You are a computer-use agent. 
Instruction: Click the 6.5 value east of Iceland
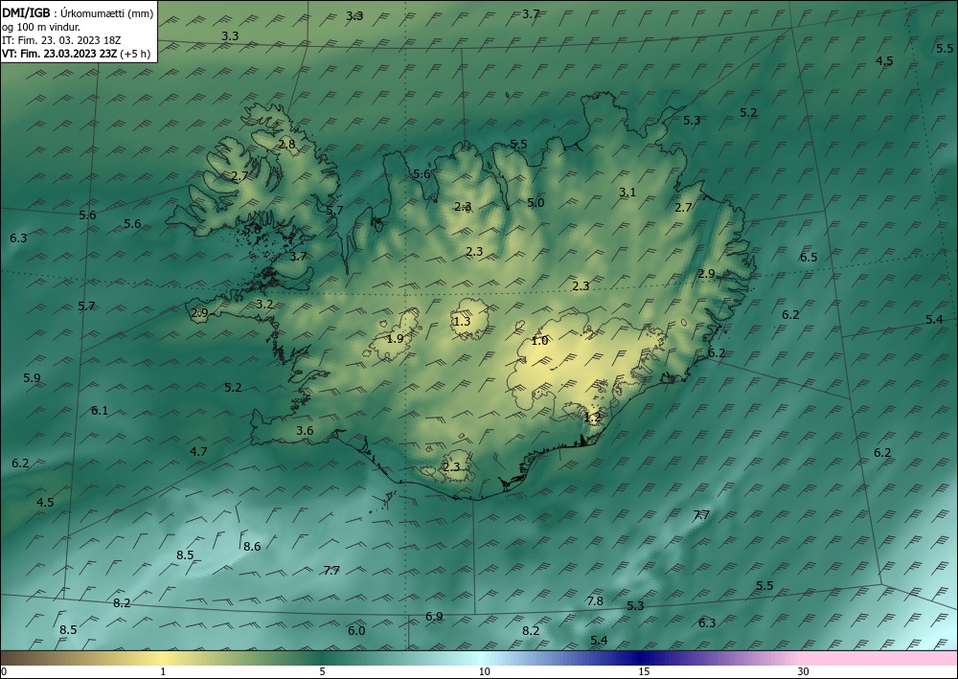809,257
